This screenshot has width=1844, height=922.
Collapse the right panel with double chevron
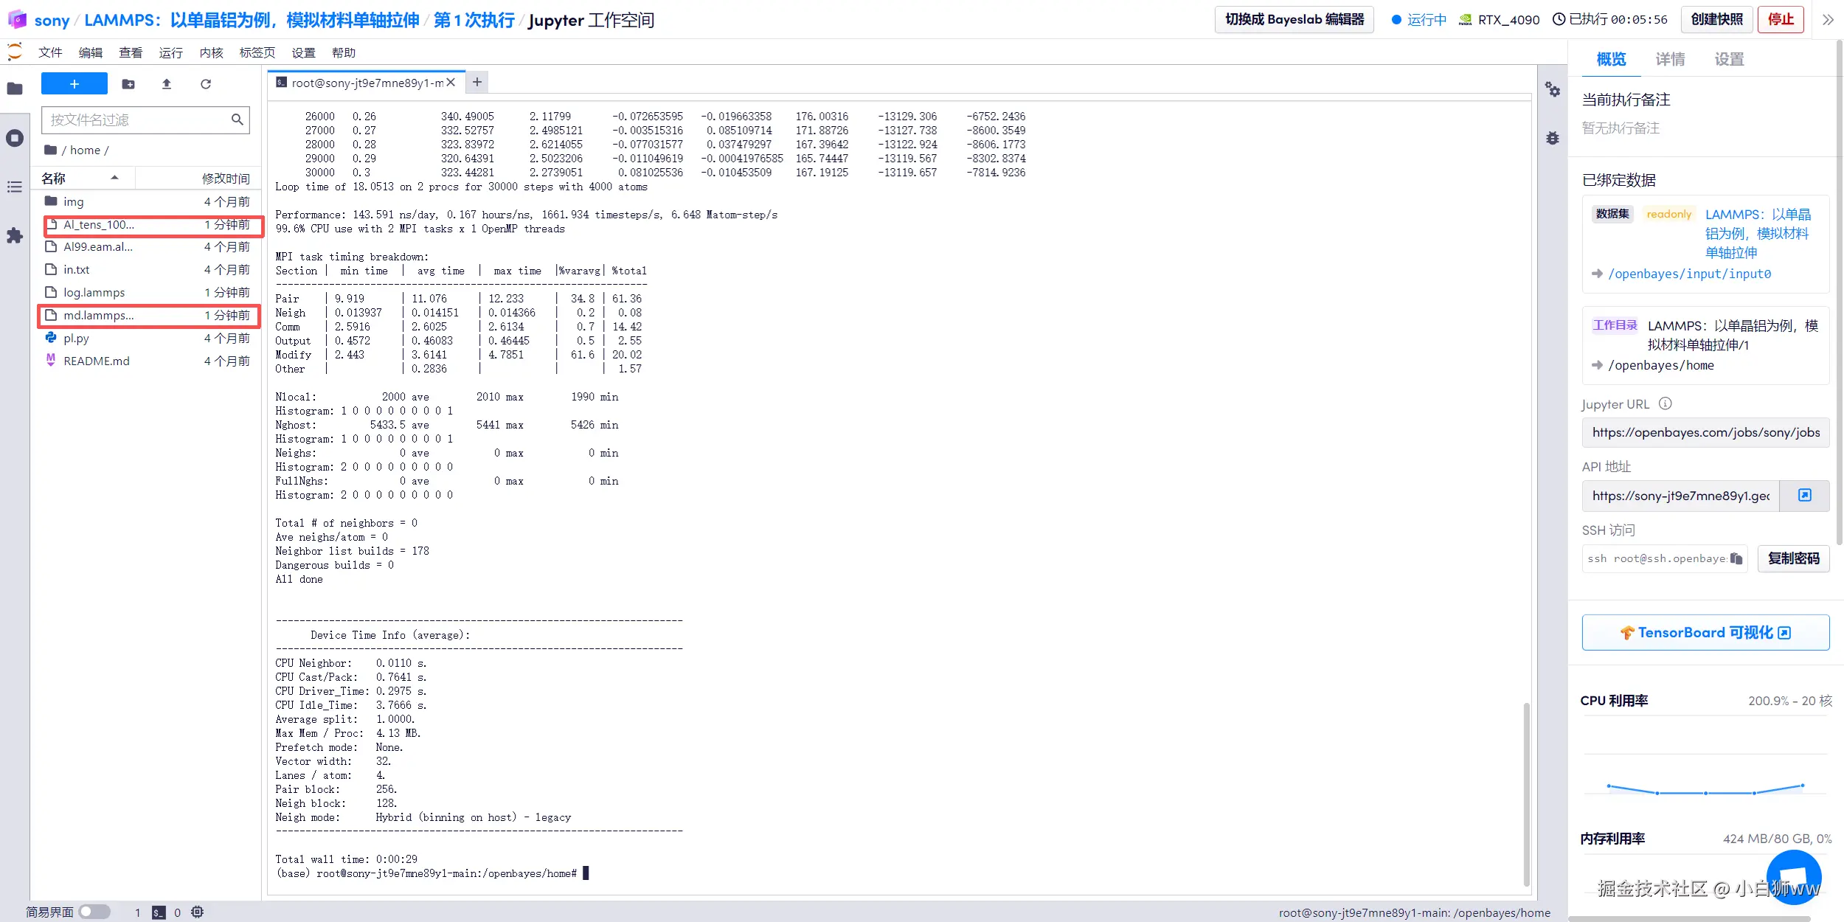[x=1828, y=20]
